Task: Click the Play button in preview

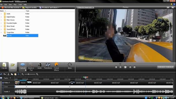Action: [x=125, y=67]
